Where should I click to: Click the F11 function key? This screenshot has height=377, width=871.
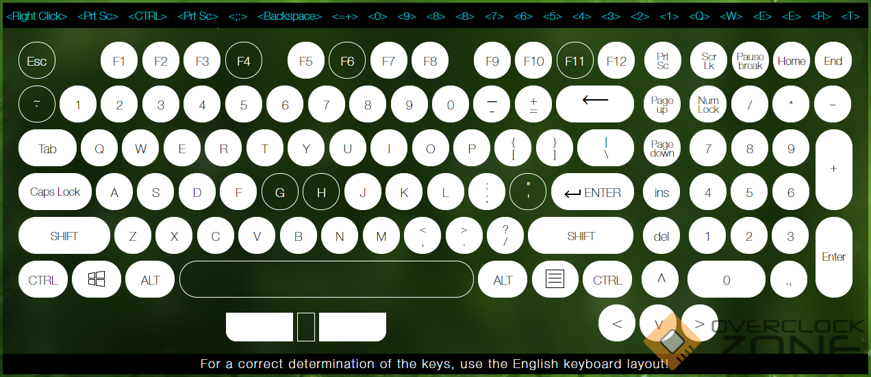tap(575, 61)
